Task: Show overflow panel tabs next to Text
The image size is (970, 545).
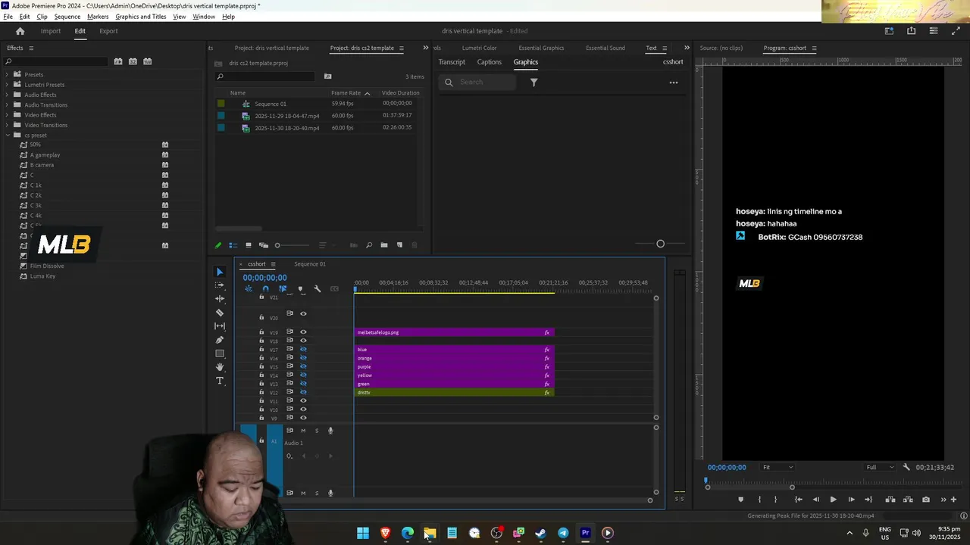Action: [x=687, y=48]
